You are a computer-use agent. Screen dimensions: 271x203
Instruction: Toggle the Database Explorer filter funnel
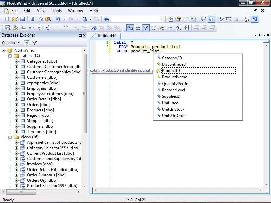(35, 43)
